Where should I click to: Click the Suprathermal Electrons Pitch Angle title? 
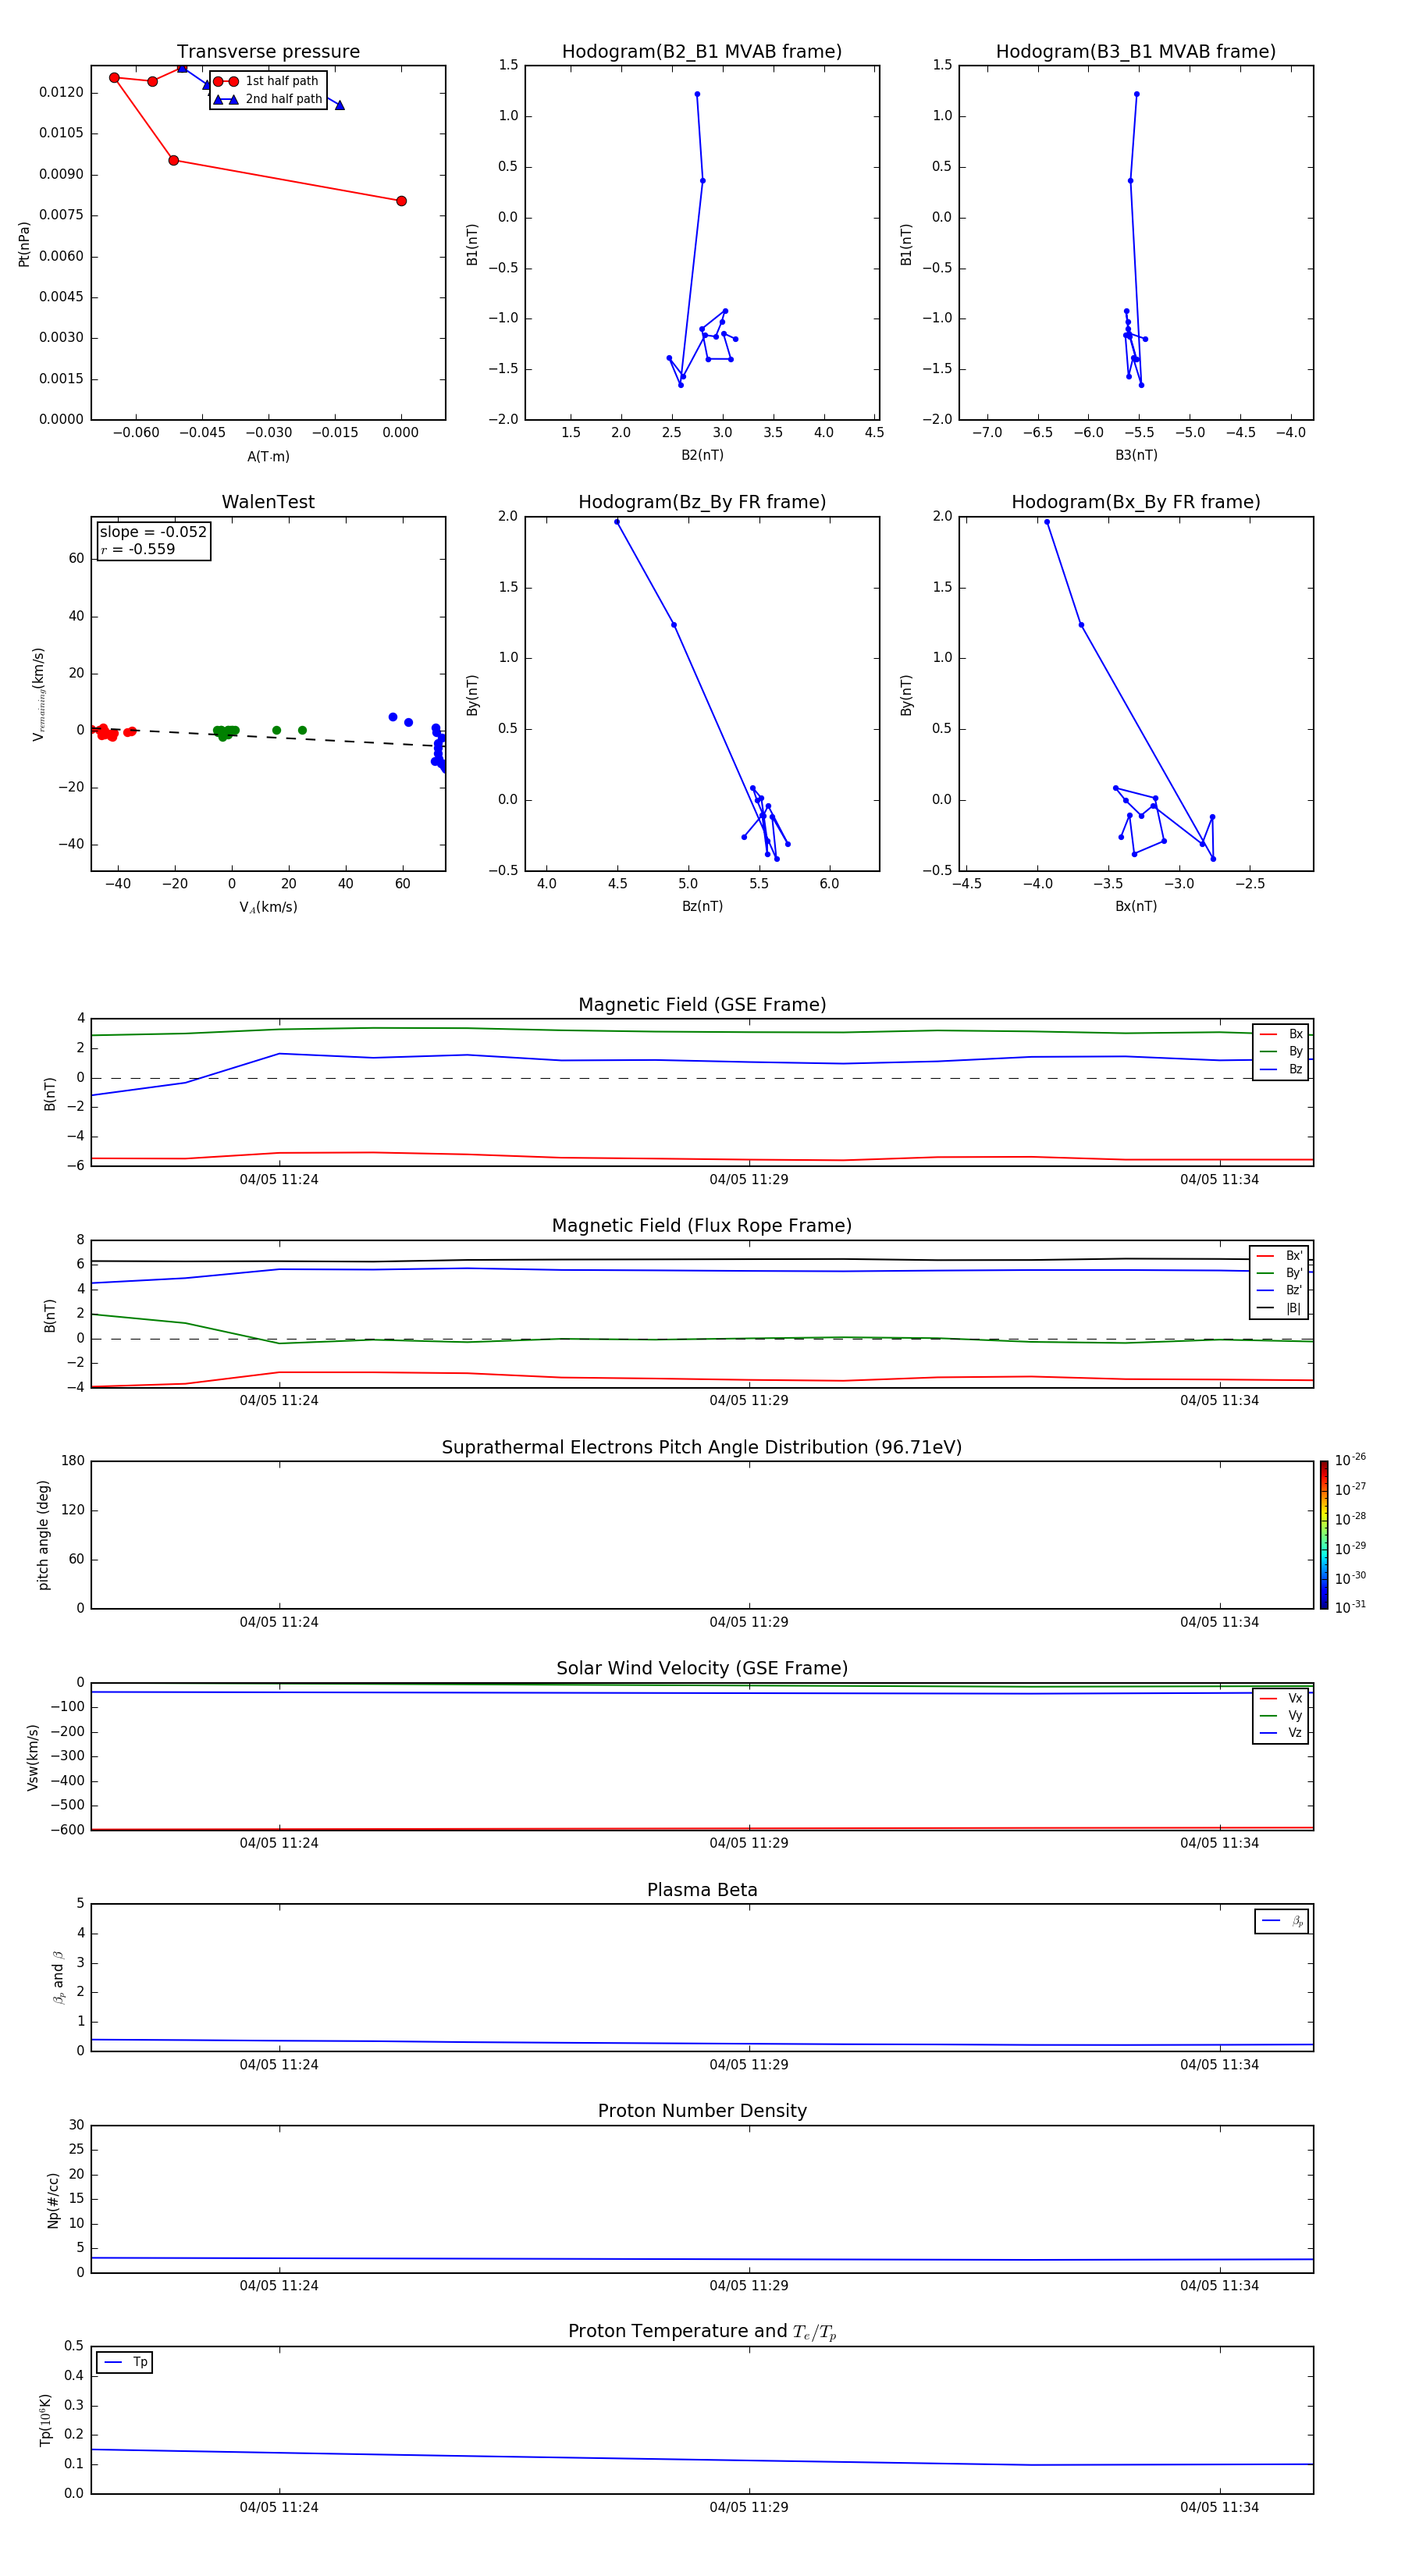click(x=702, y=1447)
